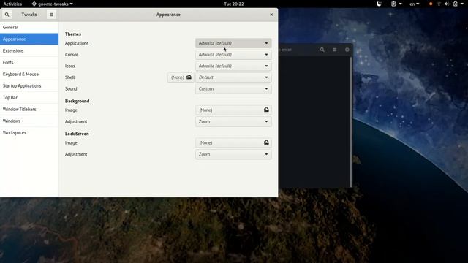The width and height of the screenshot is (468, 263).
Task: Click the Lock Screen section heading
Action: pos(77,134)
